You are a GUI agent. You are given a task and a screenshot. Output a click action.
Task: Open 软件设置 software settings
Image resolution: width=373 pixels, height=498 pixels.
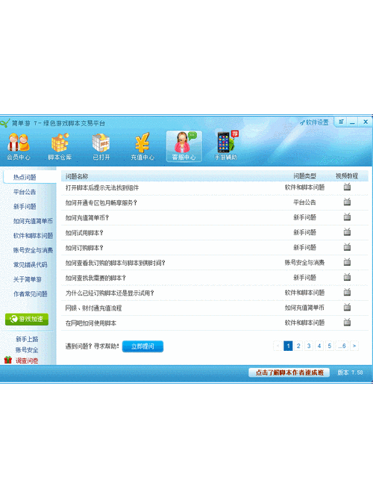pyautogui.click(x=314, y=122)
